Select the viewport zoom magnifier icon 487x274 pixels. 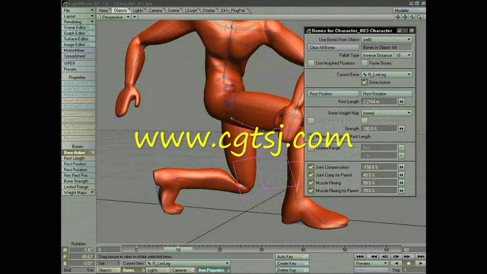pyautogui.click(x=419, y=18)
